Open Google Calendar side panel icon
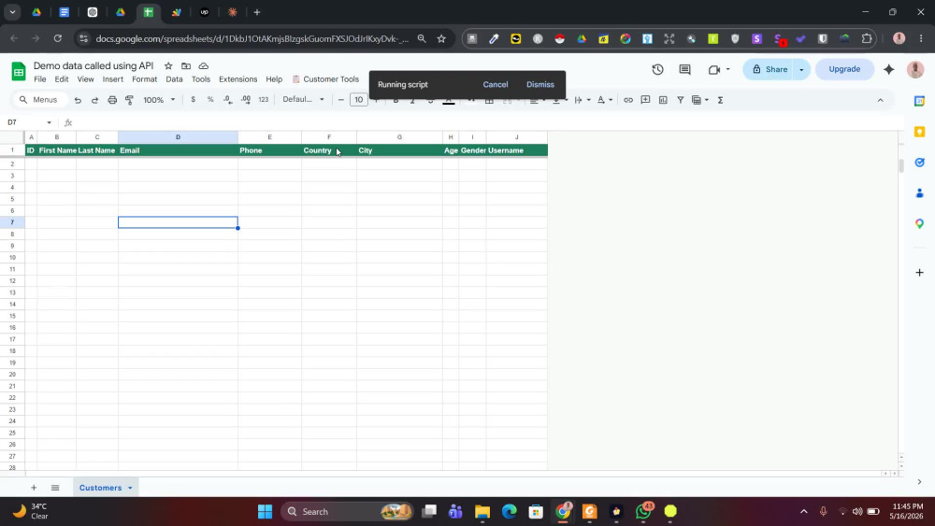935x526 pixels. [x=919, y=101]
